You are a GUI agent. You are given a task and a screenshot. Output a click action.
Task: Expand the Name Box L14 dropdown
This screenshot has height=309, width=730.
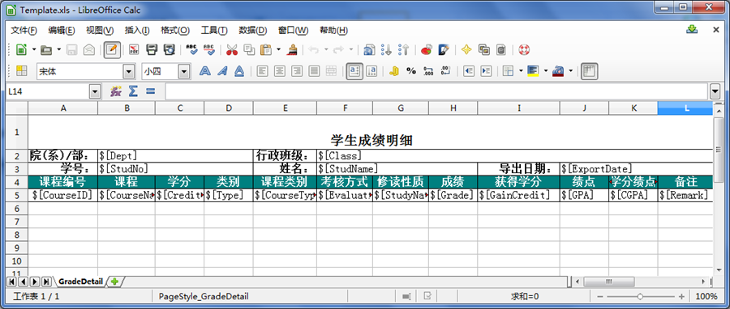(x=95, y=91)
